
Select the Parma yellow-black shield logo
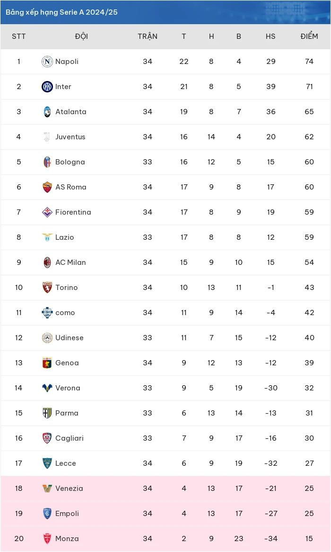47,413
